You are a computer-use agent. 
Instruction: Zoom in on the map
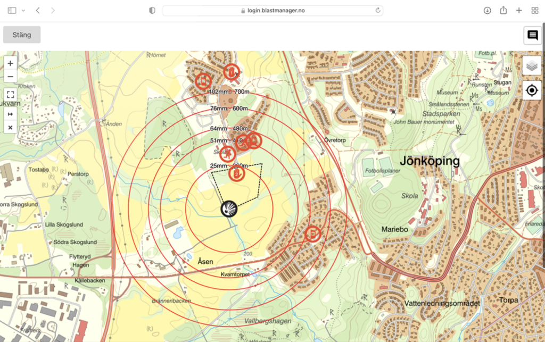click(x=10, y=63)
